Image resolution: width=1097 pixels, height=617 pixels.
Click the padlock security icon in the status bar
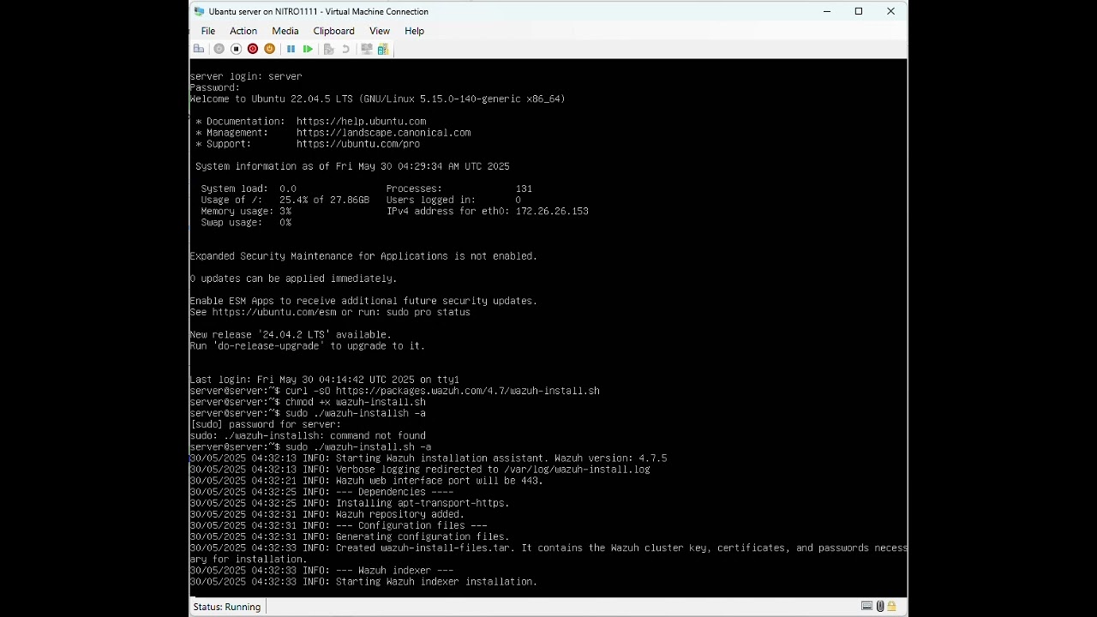point(891,606)
